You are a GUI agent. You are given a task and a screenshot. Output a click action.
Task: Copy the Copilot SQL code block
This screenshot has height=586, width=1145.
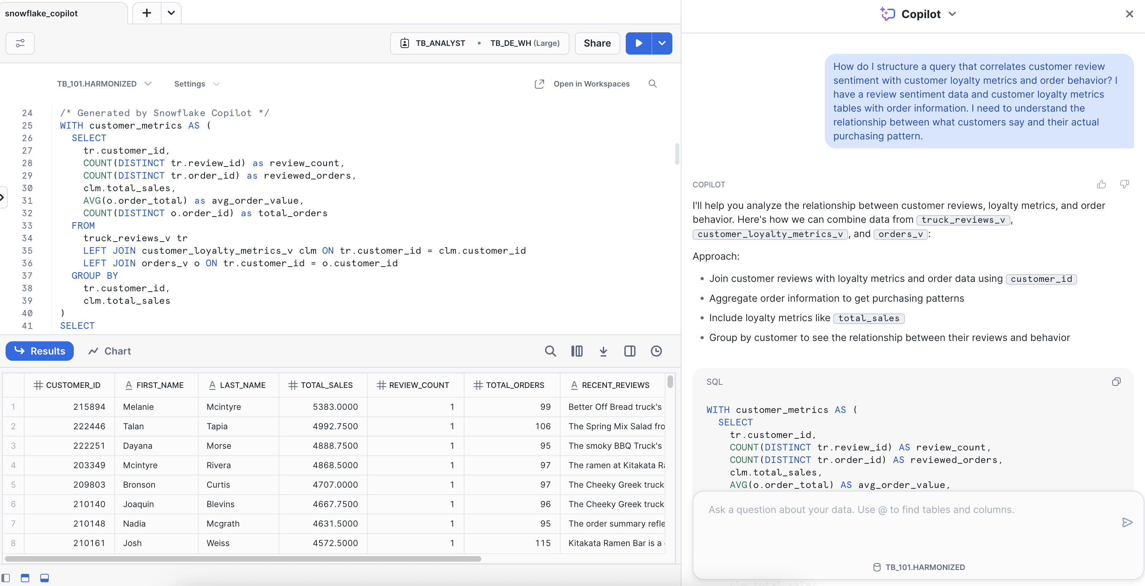tap(1116, 382)
